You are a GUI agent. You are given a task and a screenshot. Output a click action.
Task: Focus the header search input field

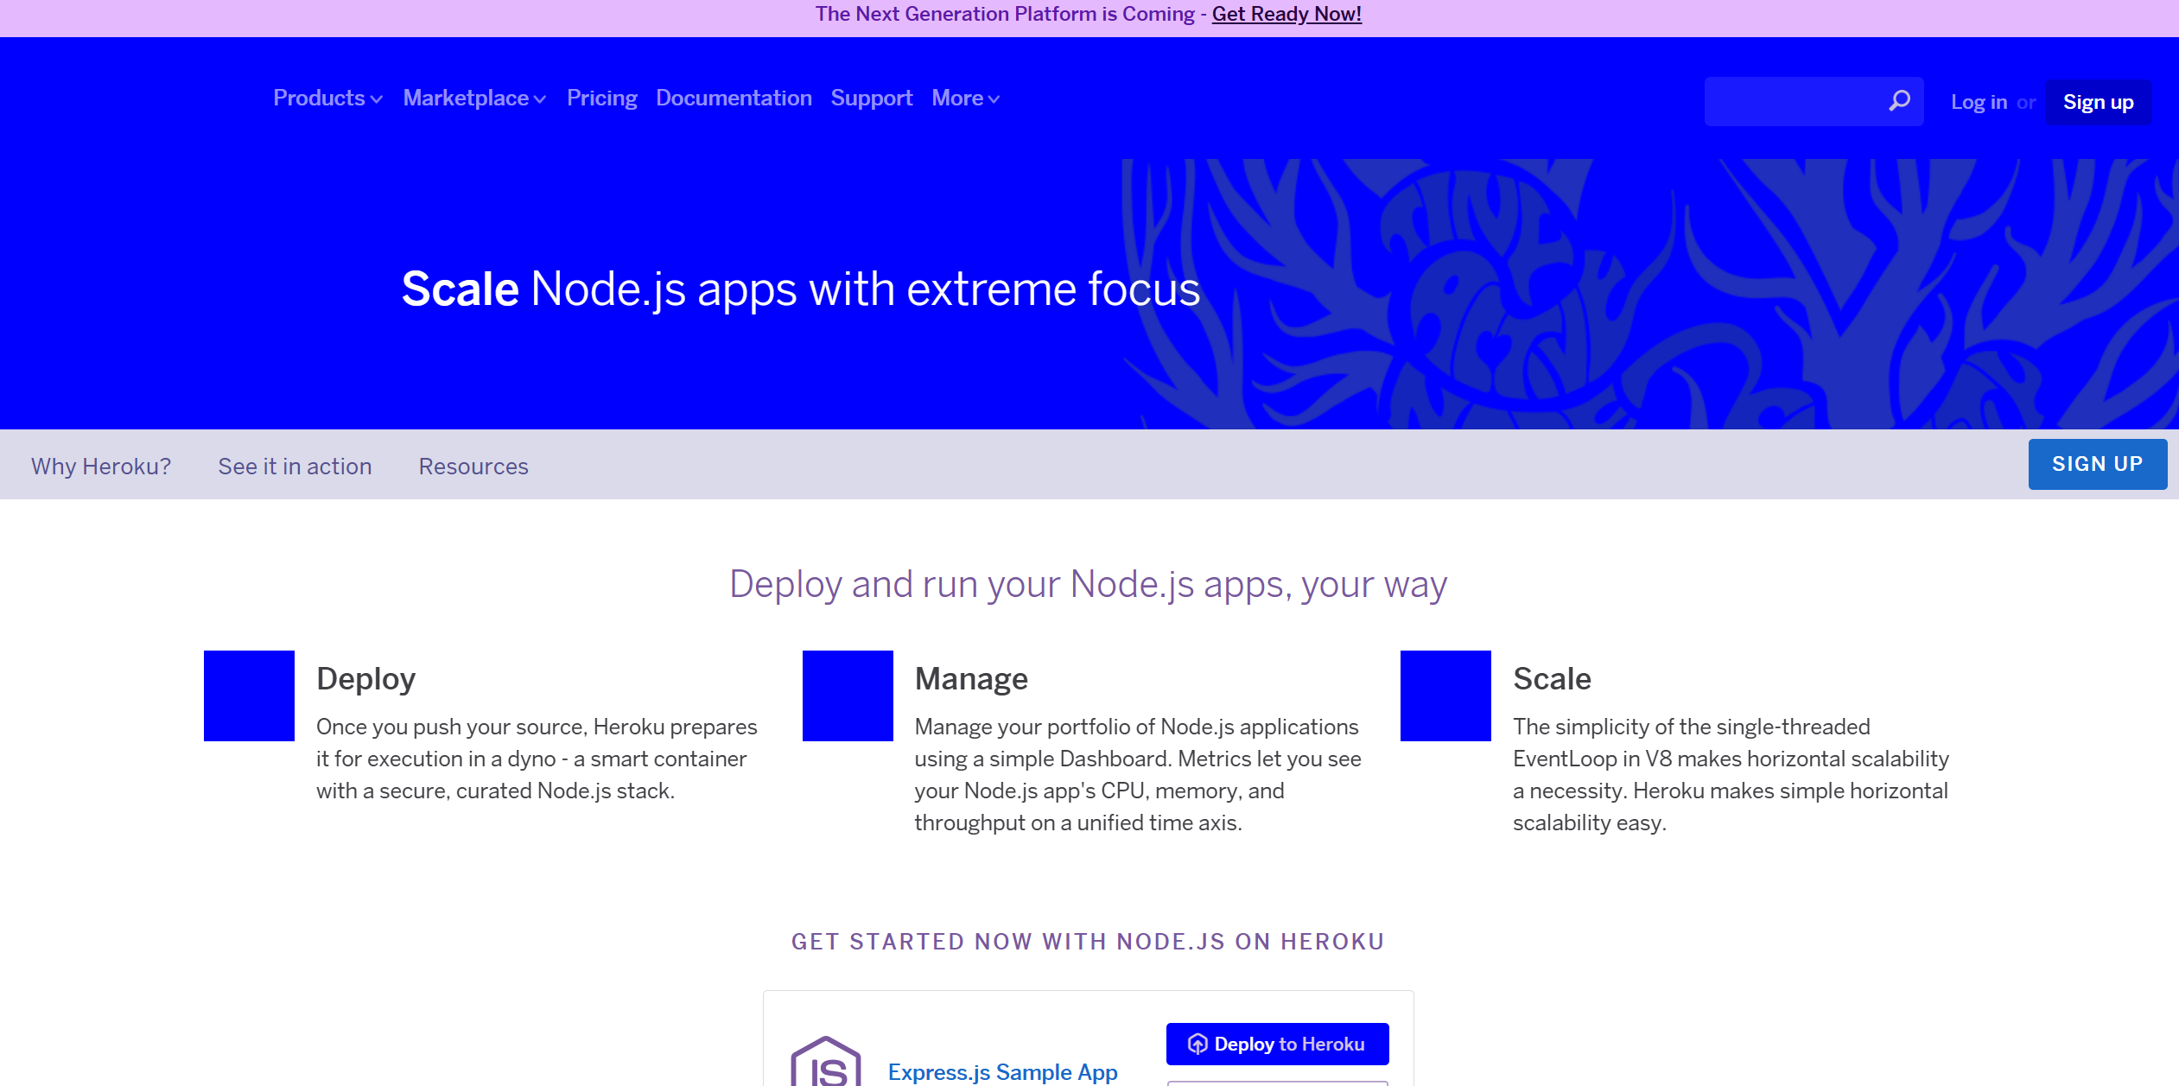point(1793,101)
